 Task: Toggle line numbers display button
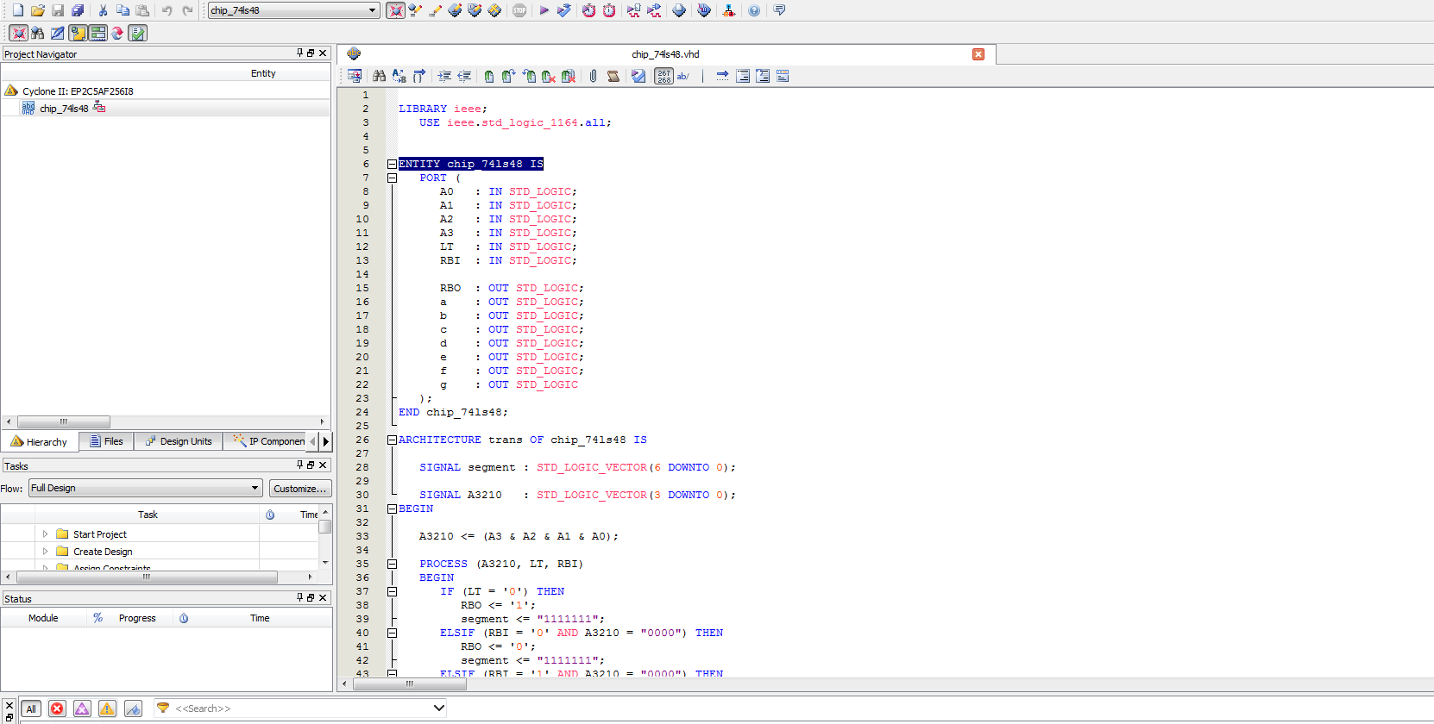[664, 76]
